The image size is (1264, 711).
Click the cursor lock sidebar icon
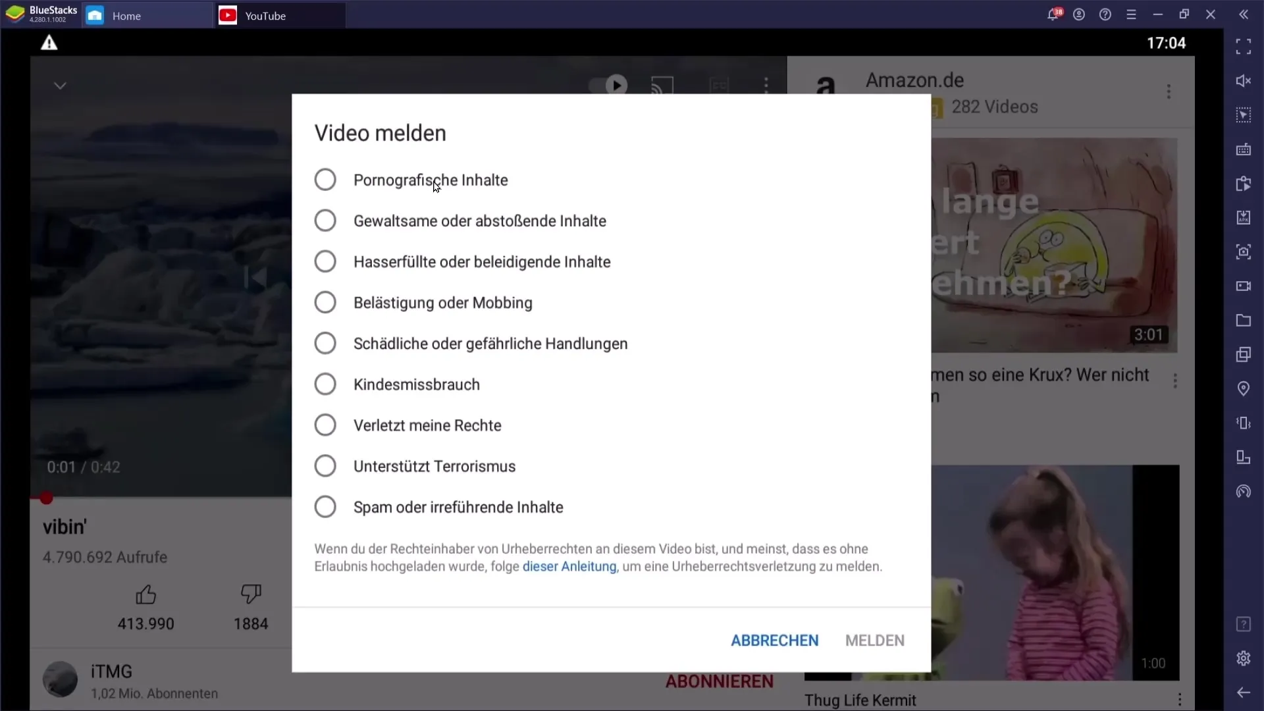tap(1244, 115)
